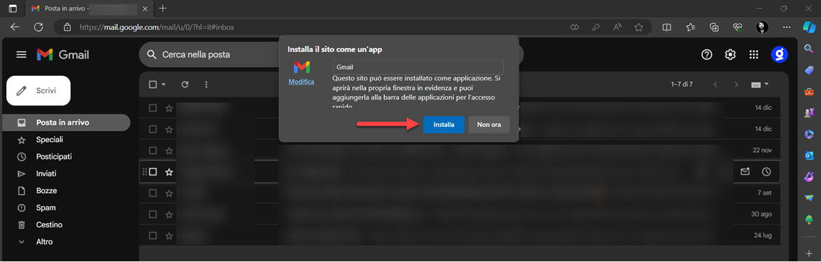Open Microsoft 365 in Edge sidebar
Screen dimensions: 821x262
[x=809, y=134]
